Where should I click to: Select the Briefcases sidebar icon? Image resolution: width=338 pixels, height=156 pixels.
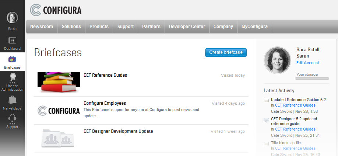[x=12, y=59]
